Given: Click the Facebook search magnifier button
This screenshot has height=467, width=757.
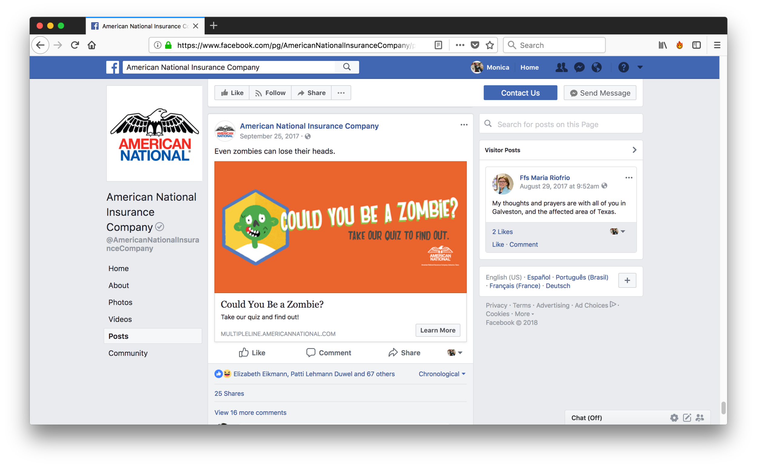Looking at the screenshot, I should tap(347, 67).
